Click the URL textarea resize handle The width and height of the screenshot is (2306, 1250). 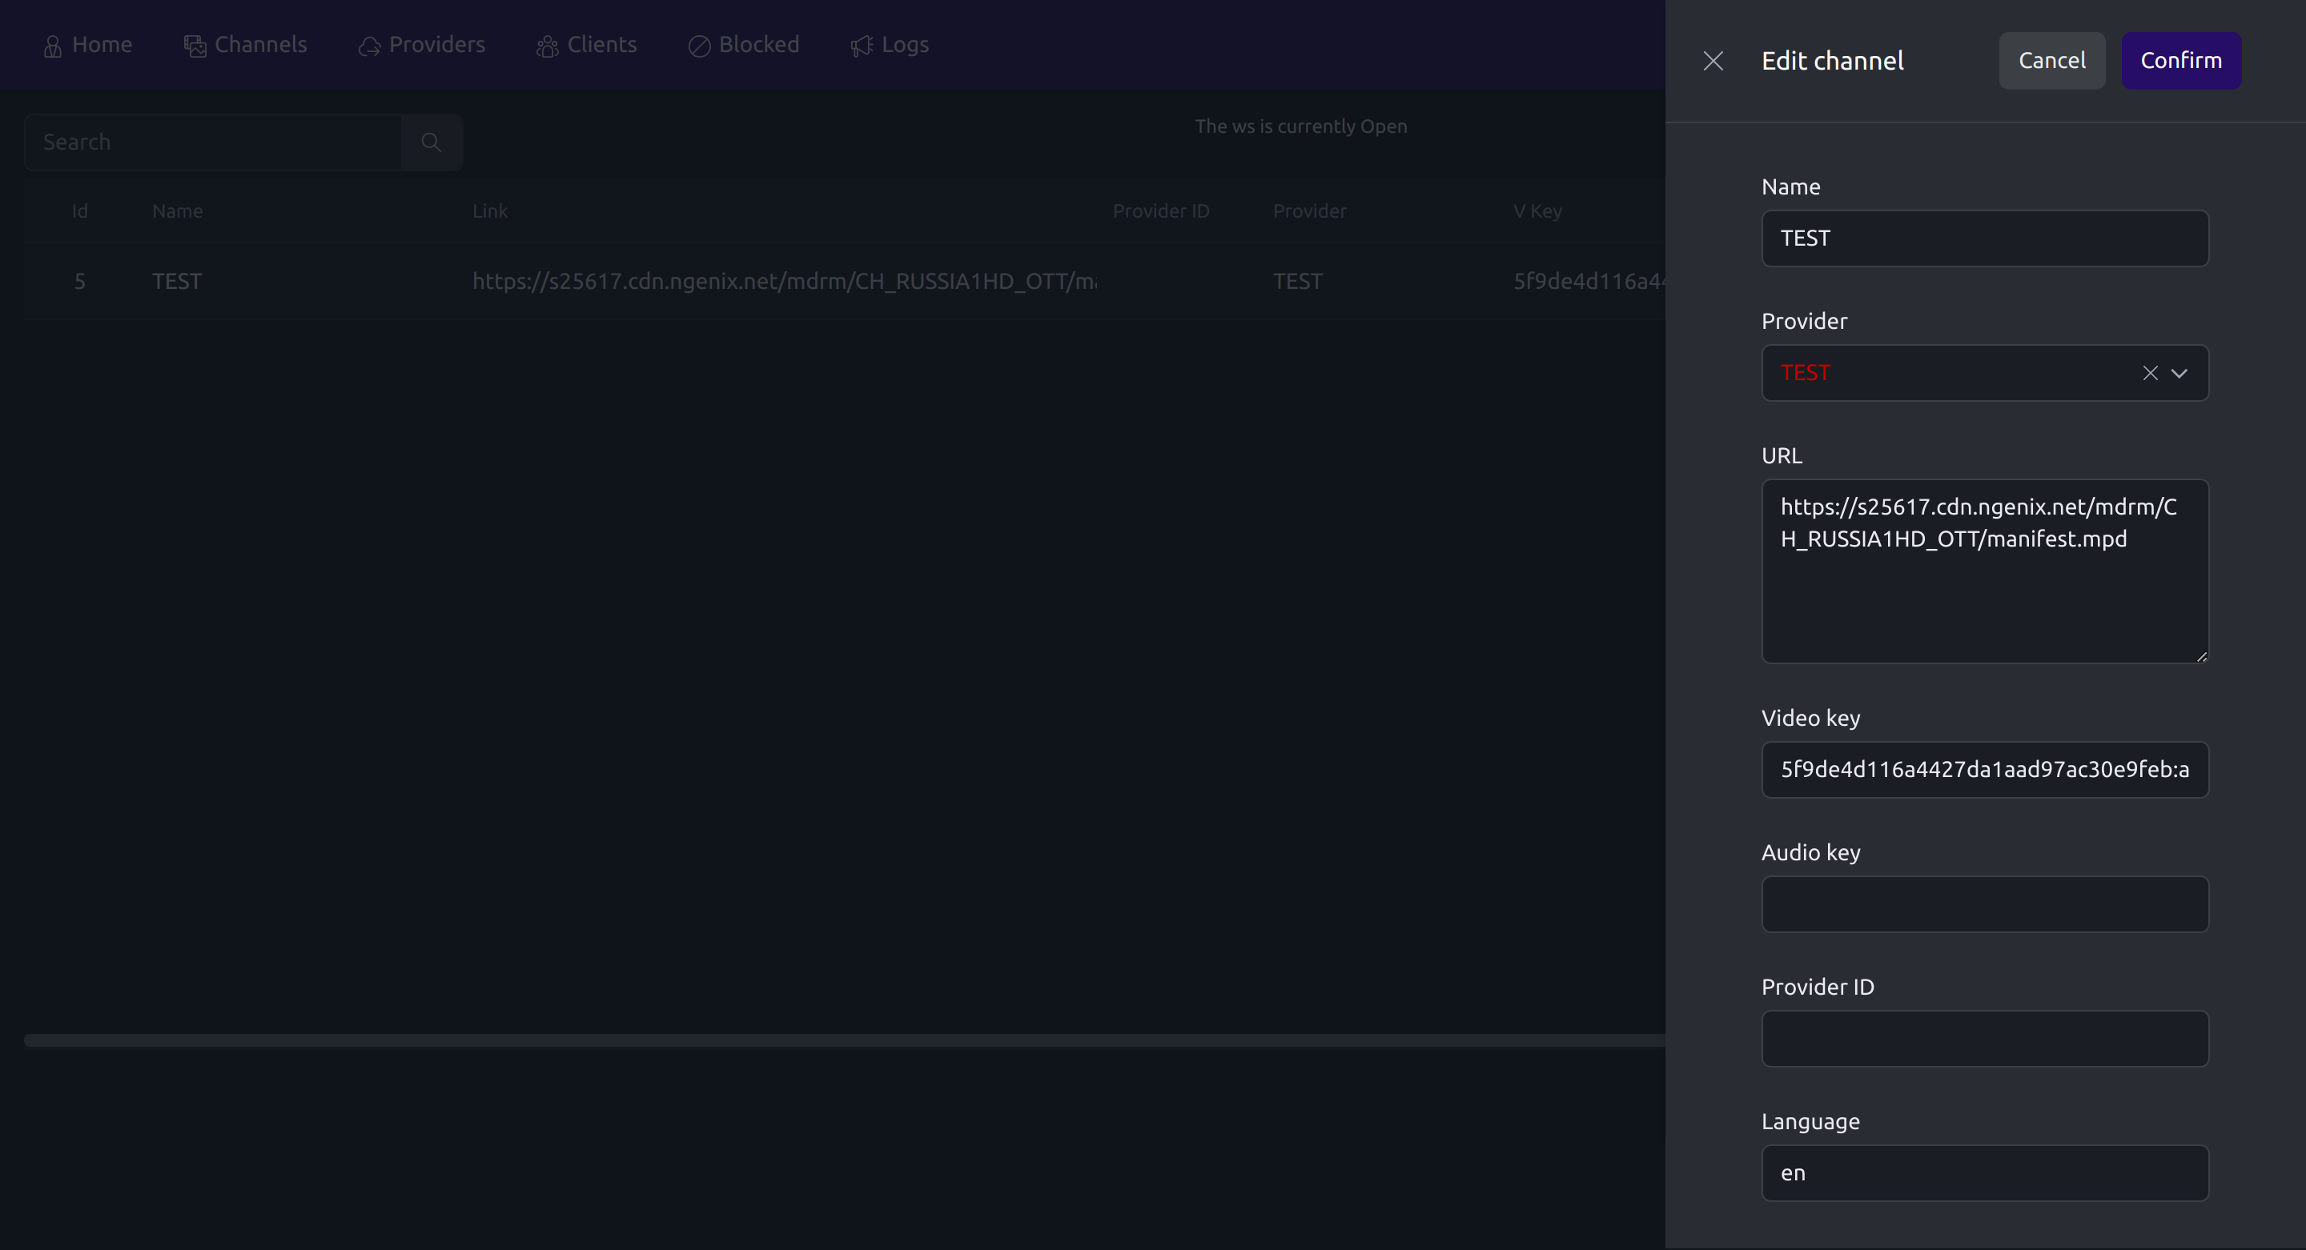[x=2201, y=656]
